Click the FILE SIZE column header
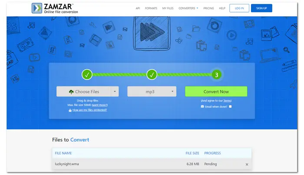This screenshot has height=175, width=304. pos(192,153)
